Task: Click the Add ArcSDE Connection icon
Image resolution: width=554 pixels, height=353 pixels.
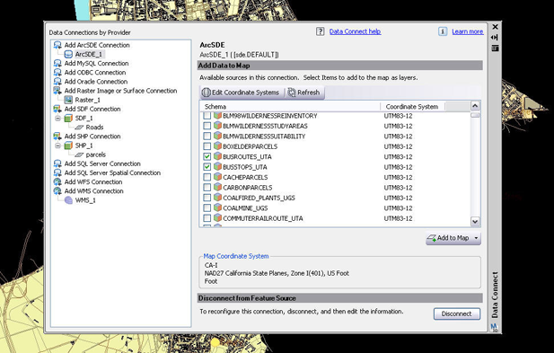Action: 57,45
